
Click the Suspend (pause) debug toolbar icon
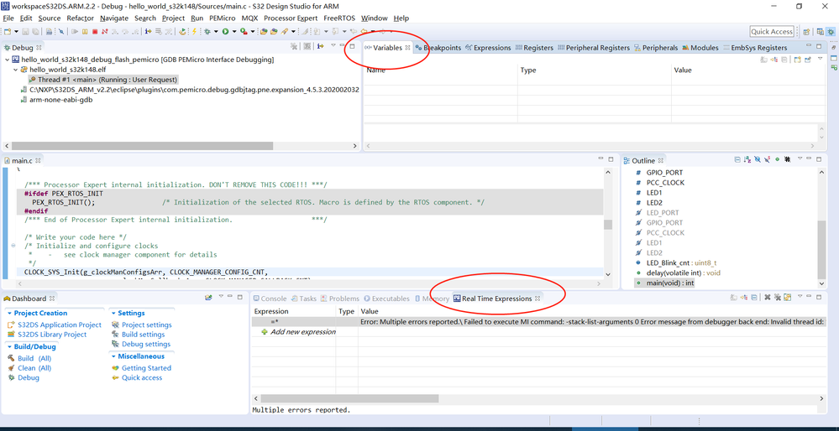85,32
